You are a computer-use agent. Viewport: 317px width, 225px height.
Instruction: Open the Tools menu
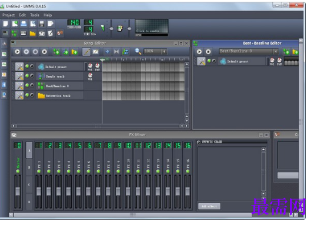pyautogui.click(x=35, y=15)
